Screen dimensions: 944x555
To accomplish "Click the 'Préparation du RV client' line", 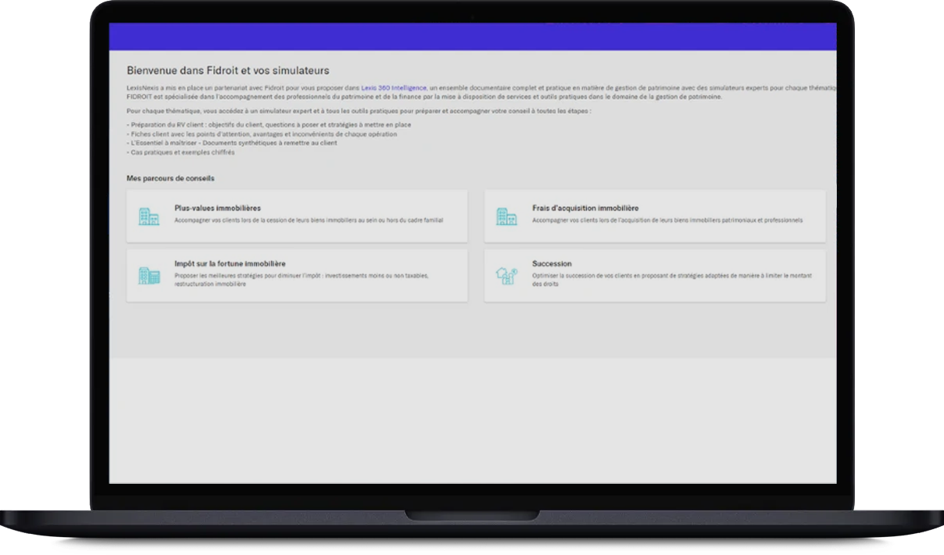I will 269,125.
